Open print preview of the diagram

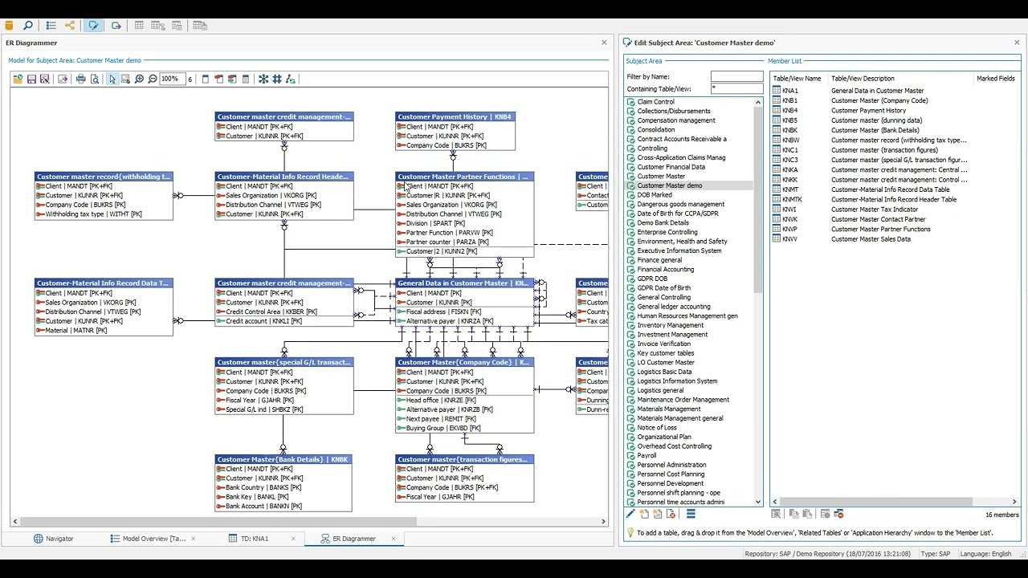coord(95,79)
